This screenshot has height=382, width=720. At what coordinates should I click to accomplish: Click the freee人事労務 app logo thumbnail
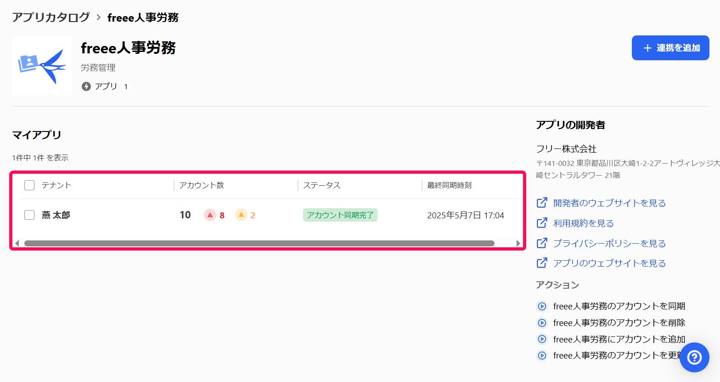(42, 65)
